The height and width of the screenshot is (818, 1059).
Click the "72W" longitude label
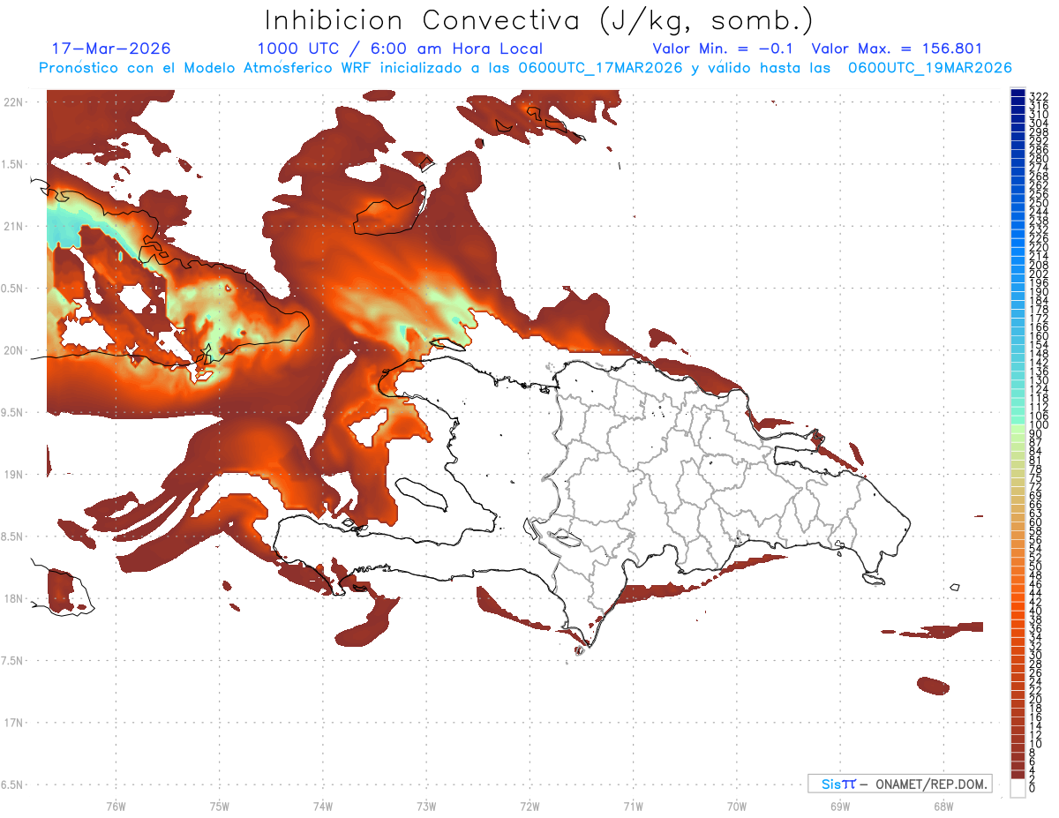tap(529, 806)
